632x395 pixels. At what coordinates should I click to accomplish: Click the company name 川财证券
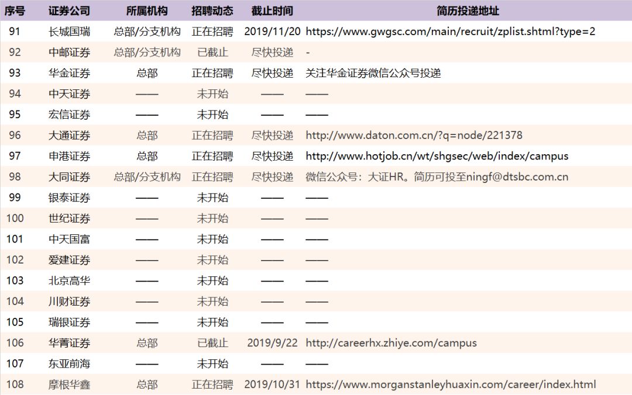coord(69,301)
